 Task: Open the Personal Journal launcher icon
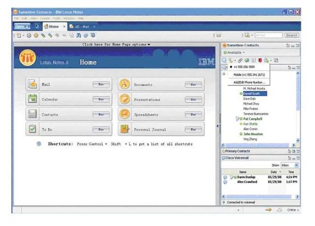point(125,129)
